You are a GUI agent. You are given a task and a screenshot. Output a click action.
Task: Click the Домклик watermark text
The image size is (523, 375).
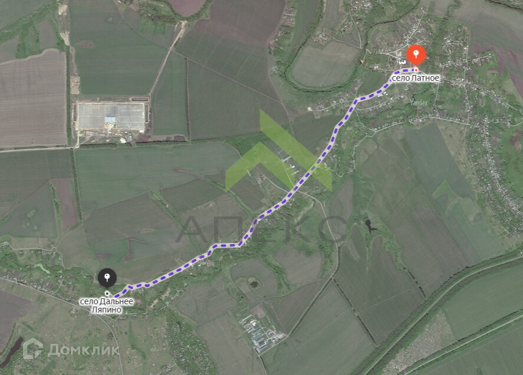[83, 350]
